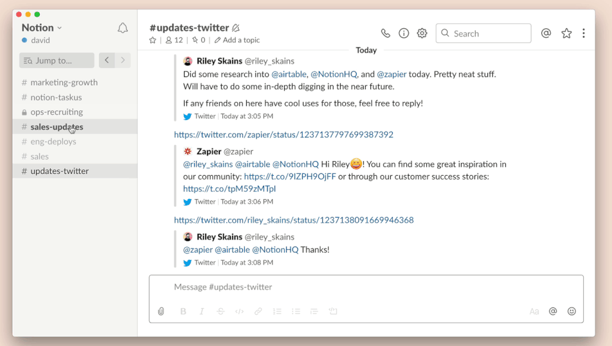Open the Notion workspace menu

(x=42, y=28)
